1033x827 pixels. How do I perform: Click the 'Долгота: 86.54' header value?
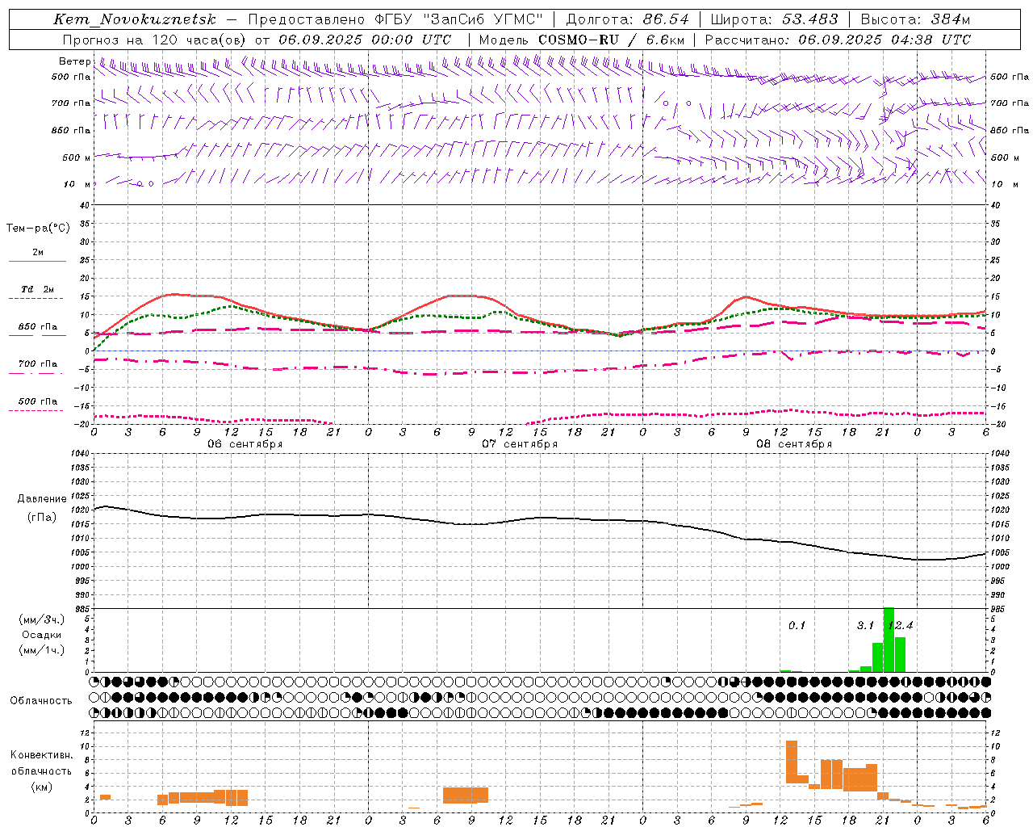(628, 19)
